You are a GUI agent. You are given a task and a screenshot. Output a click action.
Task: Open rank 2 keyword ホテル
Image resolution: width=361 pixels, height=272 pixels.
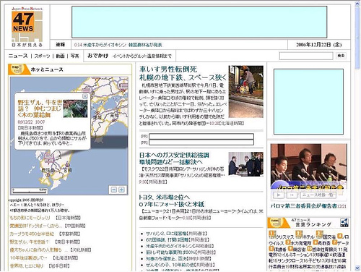click(309, 237)
